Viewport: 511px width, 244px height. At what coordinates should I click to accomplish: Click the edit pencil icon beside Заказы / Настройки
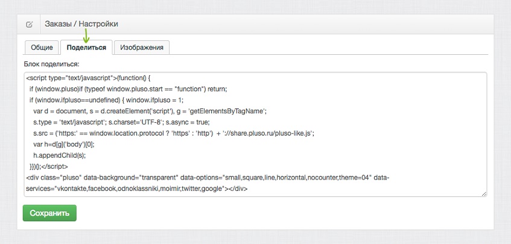click(29, 24)
